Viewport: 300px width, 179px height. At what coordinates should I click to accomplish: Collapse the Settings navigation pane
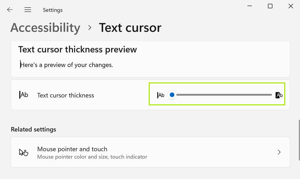(x=28, y=10)
